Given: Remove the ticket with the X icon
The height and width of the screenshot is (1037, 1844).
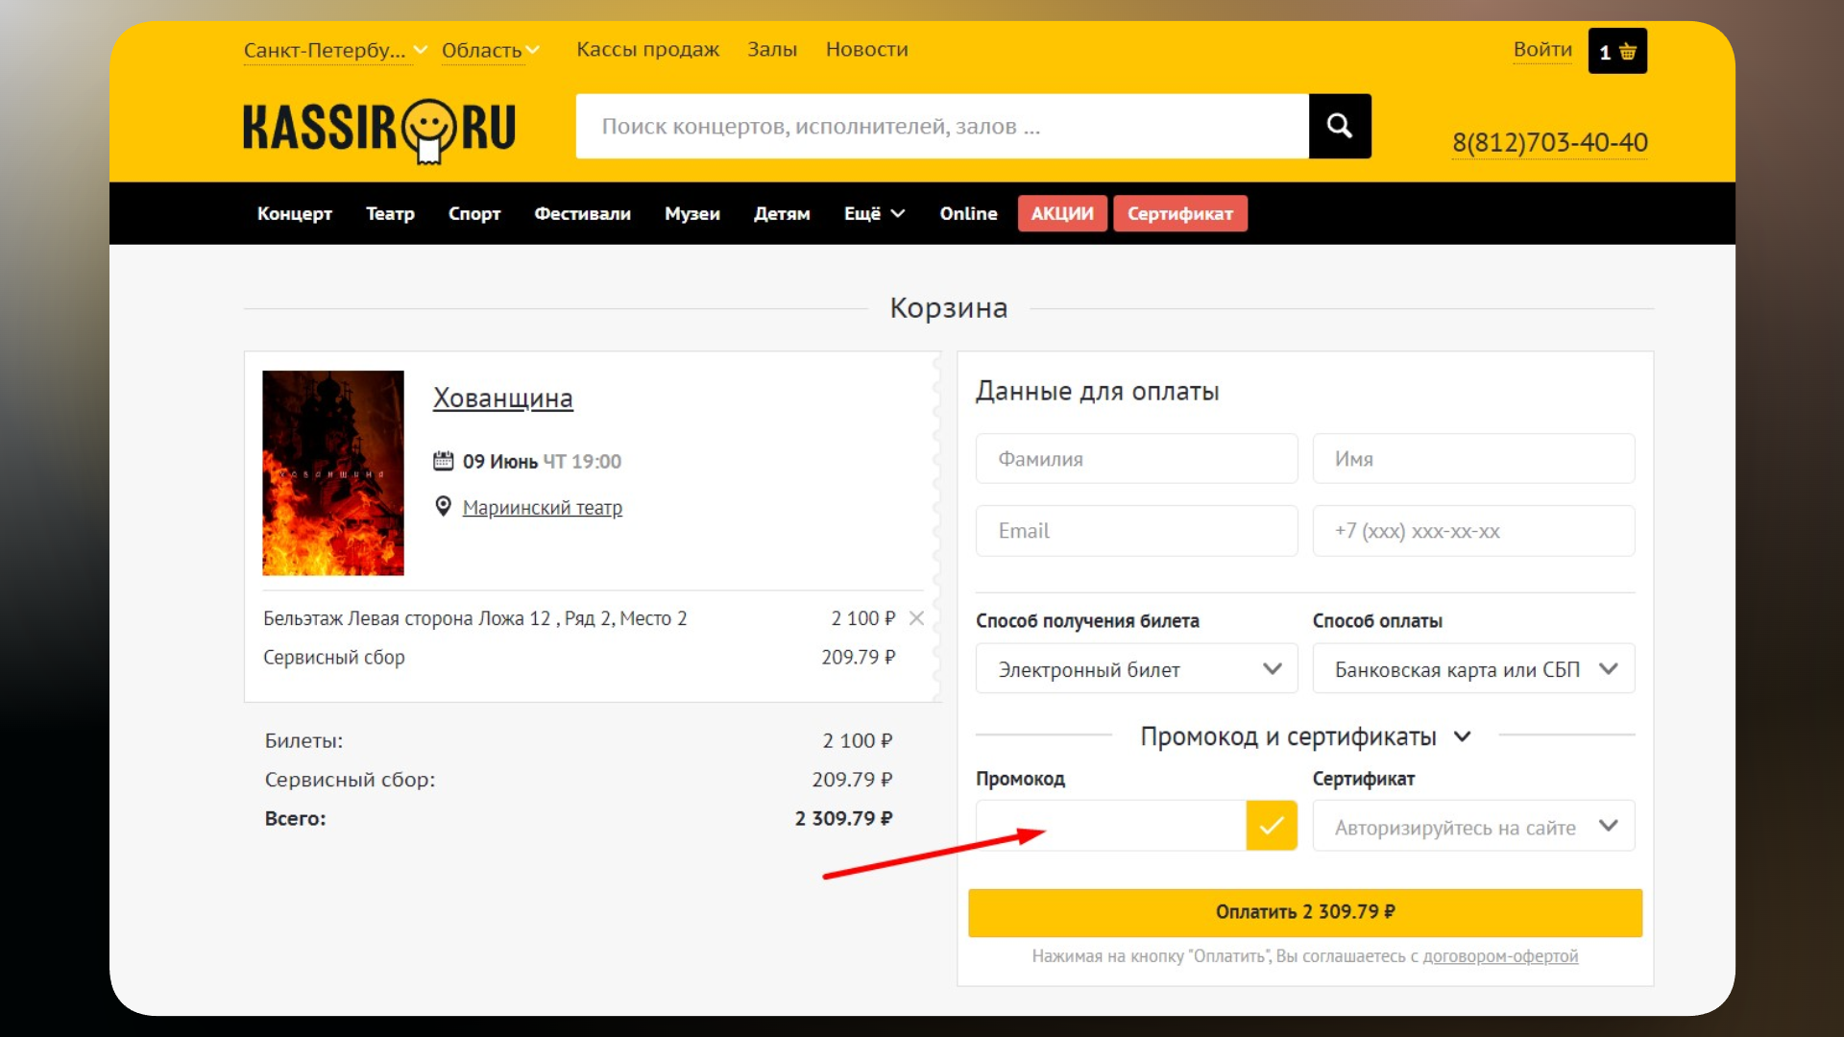Looking at the screenshot, I should point(916,618).
